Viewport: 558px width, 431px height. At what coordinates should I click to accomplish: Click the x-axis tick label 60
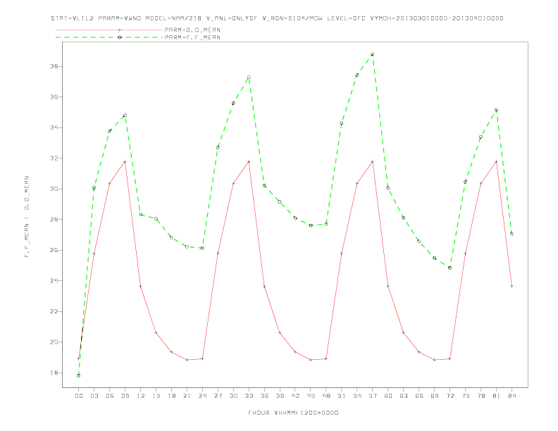[388, 396]
